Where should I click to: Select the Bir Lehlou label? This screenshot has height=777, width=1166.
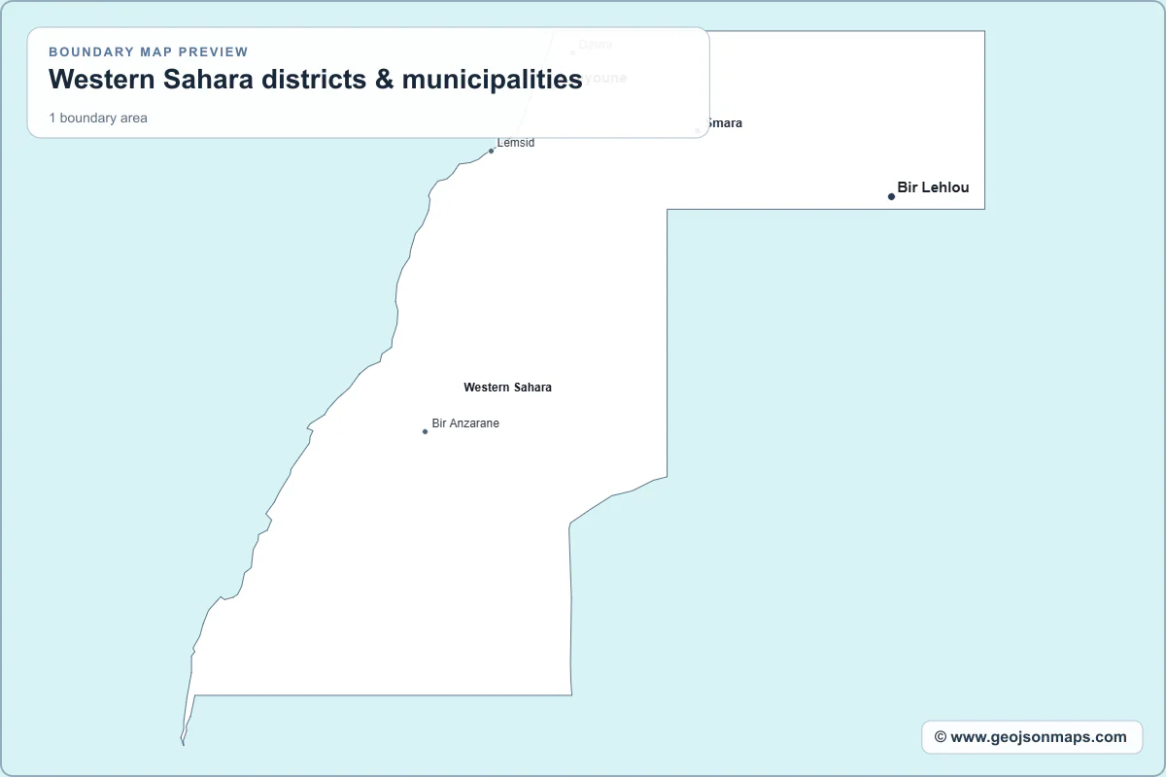(x=933, y=187)
